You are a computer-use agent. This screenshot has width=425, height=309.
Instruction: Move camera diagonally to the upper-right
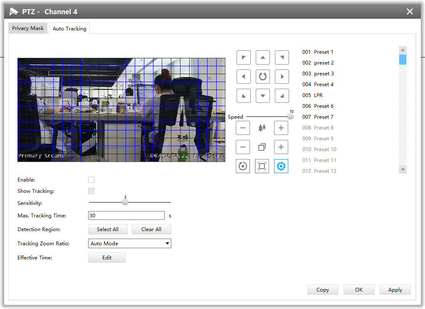pyautogui.click(x=282, y=57)
